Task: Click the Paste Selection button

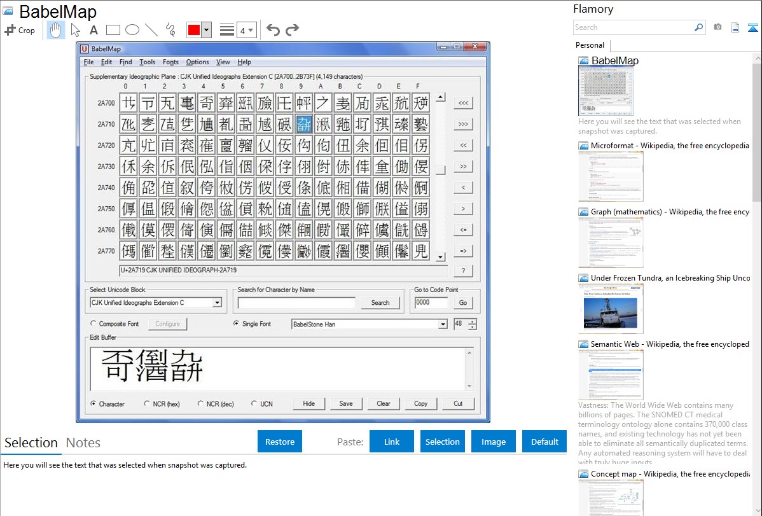Action: pos(443,442)
